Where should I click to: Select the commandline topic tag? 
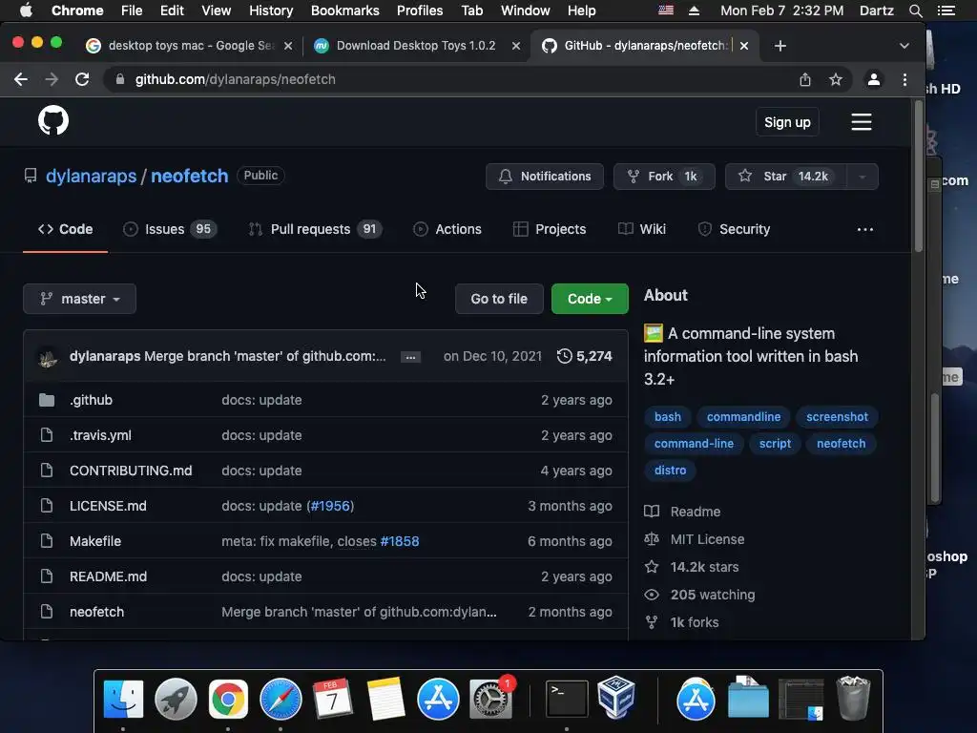(x=743, y=417)
